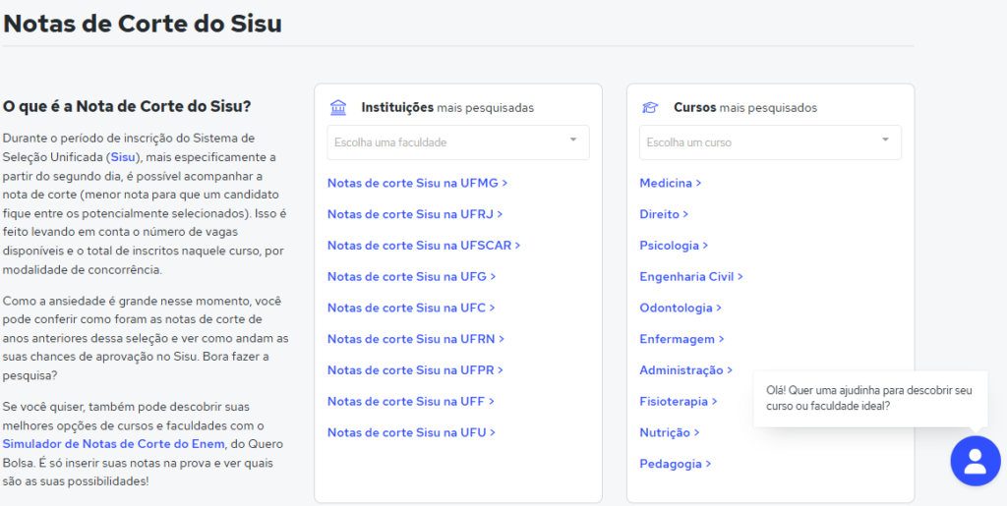
Task: Open the Direito course link
Action: click(664, 214)
